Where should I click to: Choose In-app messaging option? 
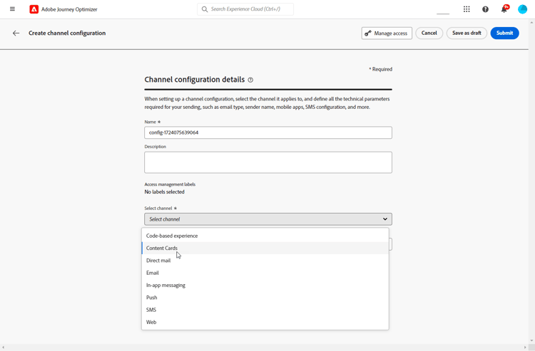165,285
